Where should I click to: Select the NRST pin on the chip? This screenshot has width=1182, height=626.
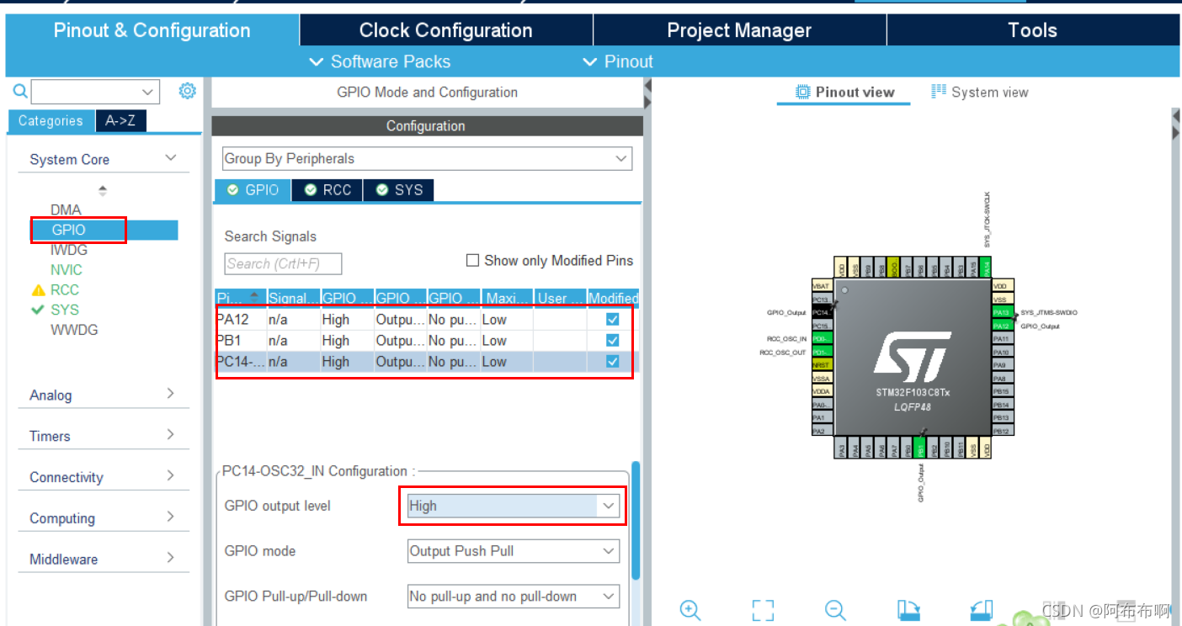tap(823, 365)
